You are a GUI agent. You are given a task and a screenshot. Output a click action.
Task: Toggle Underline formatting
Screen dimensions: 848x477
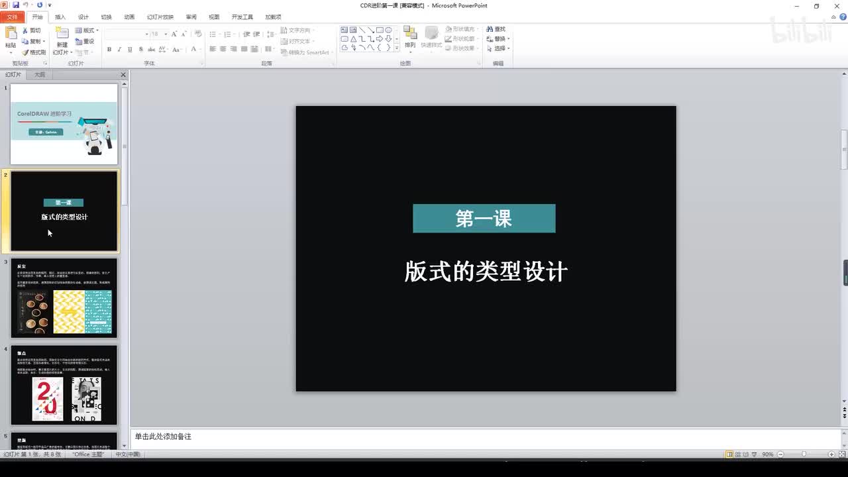coord(130,49)
